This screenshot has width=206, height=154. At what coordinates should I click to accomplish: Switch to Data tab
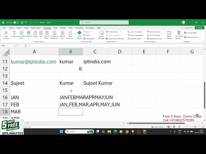tap(55, 28)
